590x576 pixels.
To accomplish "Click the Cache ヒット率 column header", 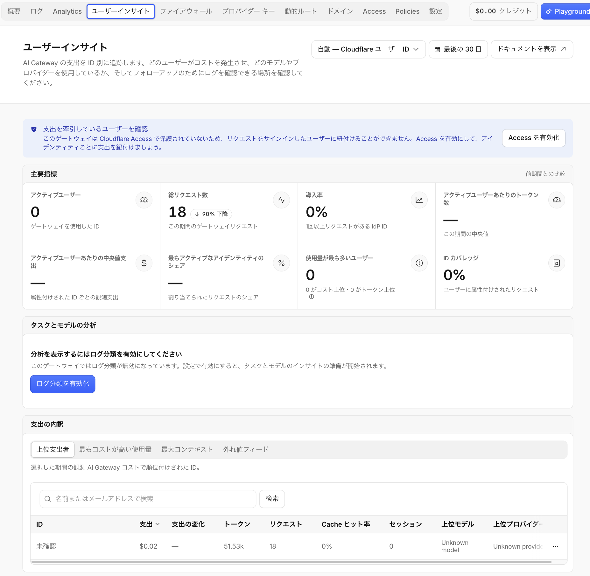I will (x=346, y=524).
